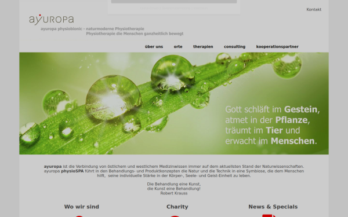348x217 pixels.
Task: Click the 'Gott schläft im Gestein' quote line
Action: click(x=273, y=109)
